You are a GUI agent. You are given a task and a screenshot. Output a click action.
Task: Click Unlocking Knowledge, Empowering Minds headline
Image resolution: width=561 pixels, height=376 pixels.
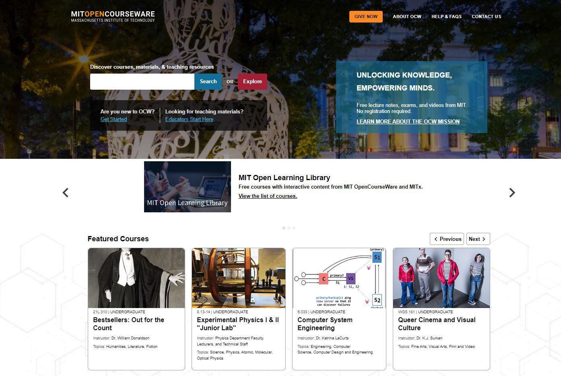coord(404,81)
